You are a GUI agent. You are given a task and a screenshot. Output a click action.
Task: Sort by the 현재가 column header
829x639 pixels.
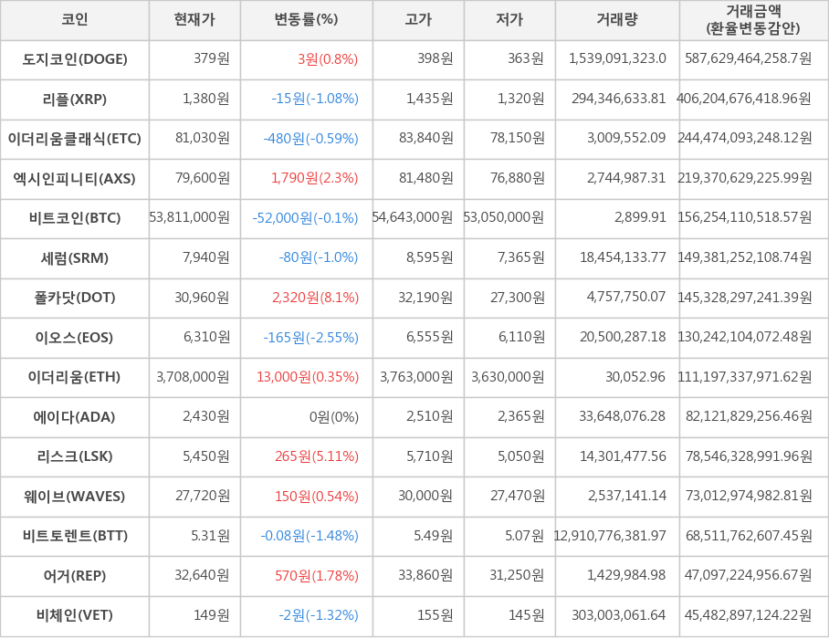pos(194,20)
